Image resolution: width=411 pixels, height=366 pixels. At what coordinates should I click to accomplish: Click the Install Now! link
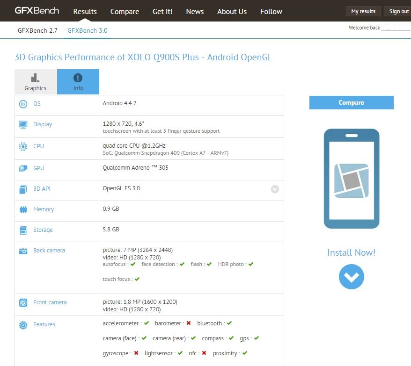click(x=351, y=252)
